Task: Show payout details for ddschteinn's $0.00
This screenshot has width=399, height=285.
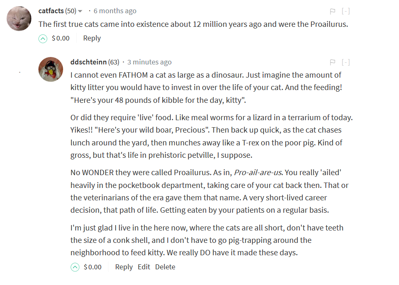Action: [92, 267]
